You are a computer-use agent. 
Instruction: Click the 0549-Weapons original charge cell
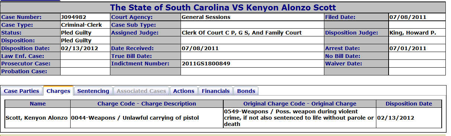(x=300, y=118)
